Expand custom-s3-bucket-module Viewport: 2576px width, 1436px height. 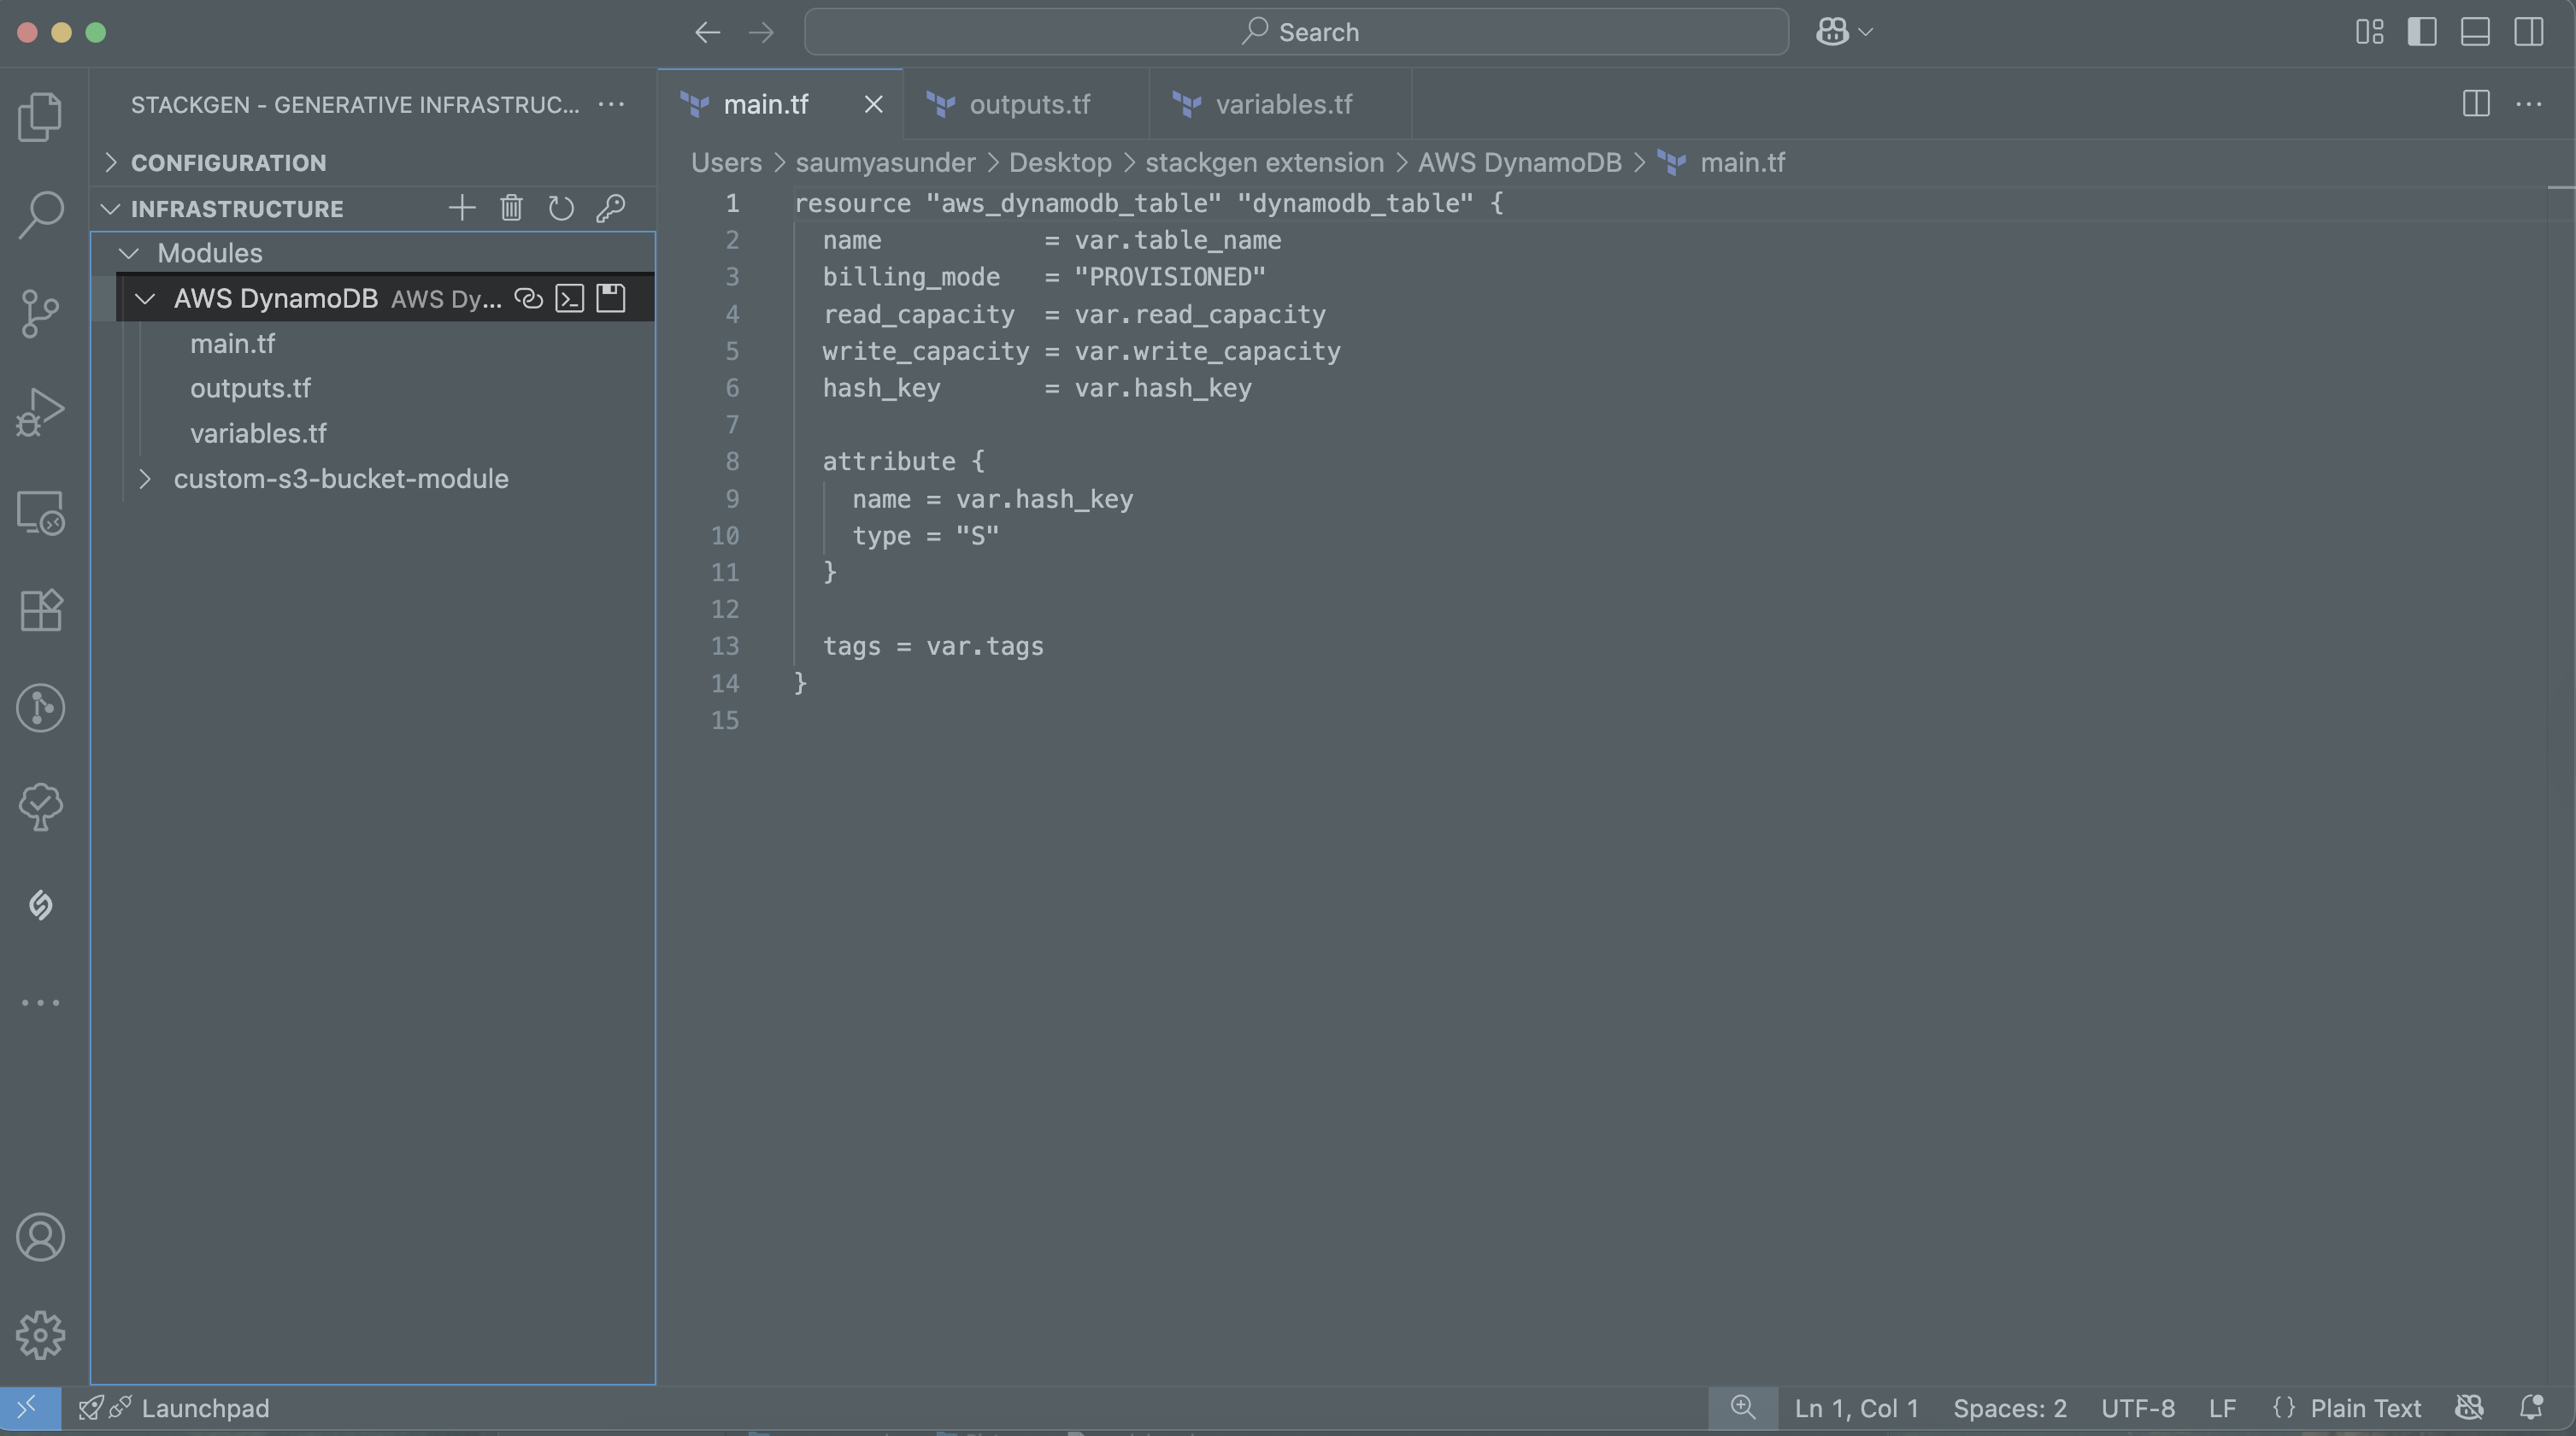click(x=145, y=478)
